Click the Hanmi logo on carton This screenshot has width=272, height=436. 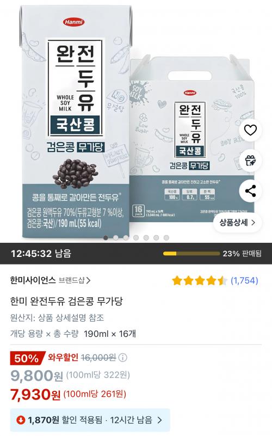pos(73,22)
